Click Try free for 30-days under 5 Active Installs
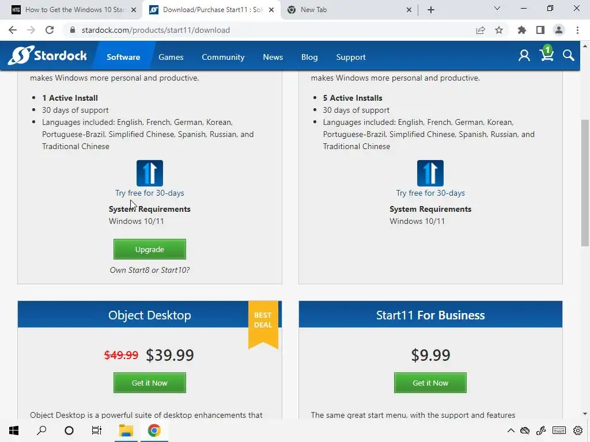This screenshot has height=442, width=590. click(430, 193)
